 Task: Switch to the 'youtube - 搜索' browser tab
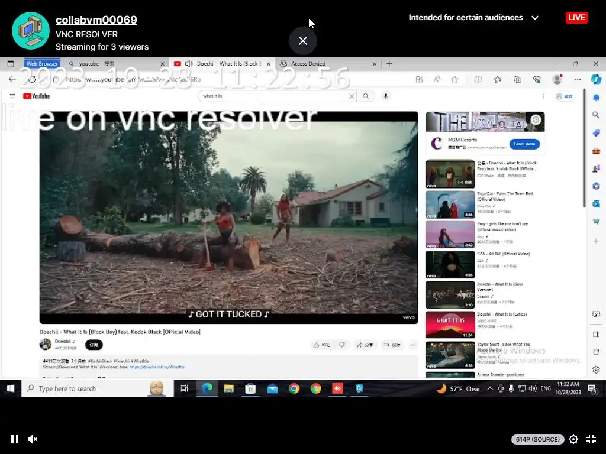pyautogui.click(x=112, y=64)
